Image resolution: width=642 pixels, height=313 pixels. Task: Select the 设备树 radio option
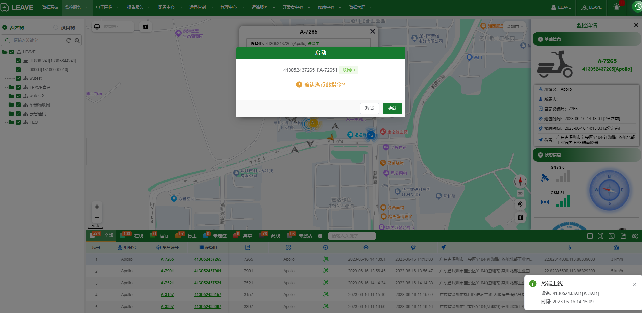(x=56, y=28)
